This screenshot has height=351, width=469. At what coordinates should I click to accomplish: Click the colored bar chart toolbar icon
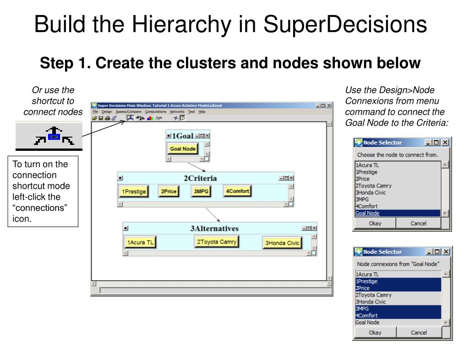point(150,118)
